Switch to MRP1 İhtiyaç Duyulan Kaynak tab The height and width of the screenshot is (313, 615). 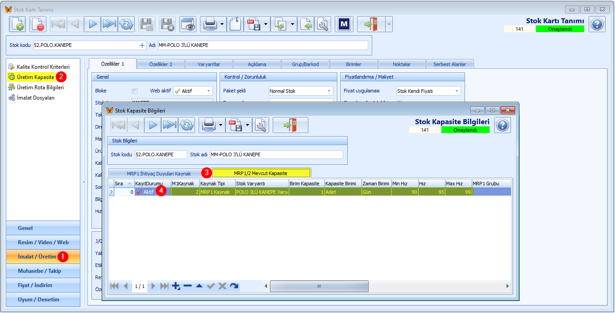point(158,173)
